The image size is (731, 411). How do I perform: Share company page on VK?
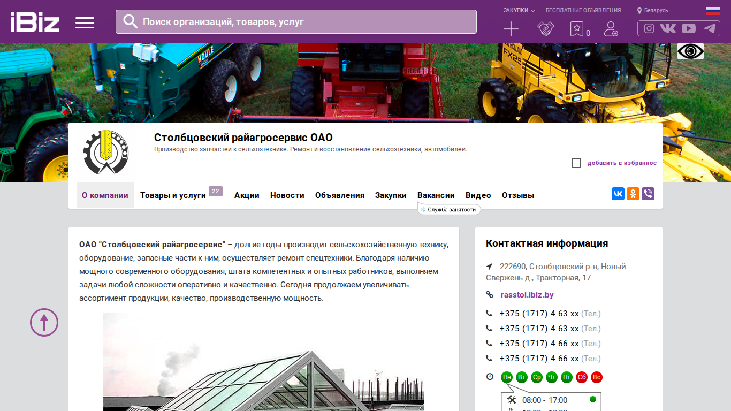tap(618, 194)
